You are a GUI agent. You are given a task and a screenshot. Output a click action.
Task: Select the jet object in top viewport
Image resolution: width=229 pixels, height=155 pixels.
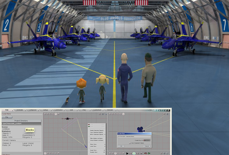(67, 119)
